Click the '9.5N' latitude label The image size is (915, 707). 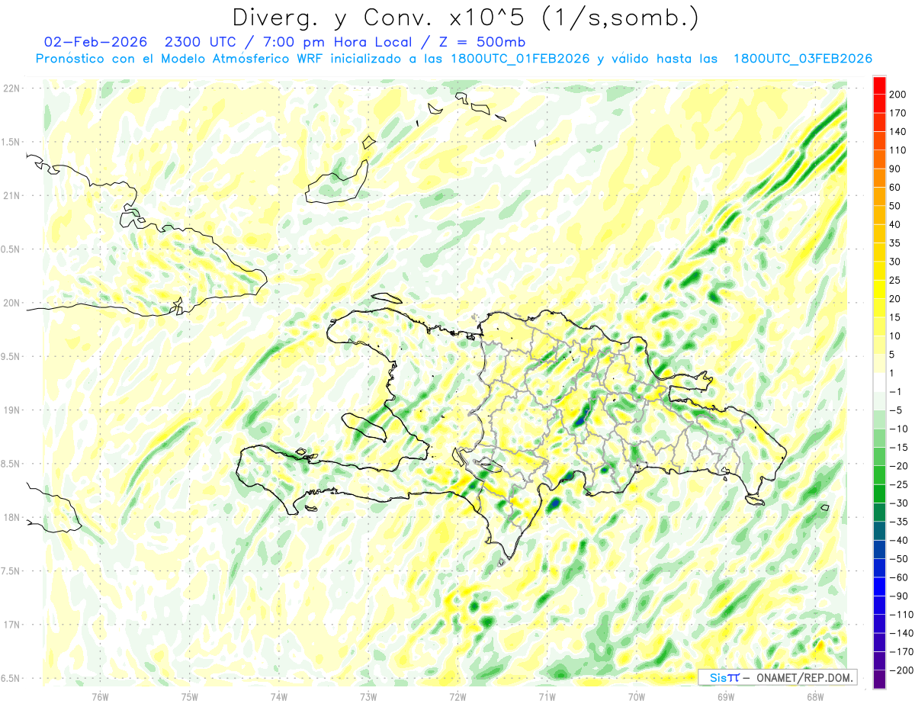(11, 356)
